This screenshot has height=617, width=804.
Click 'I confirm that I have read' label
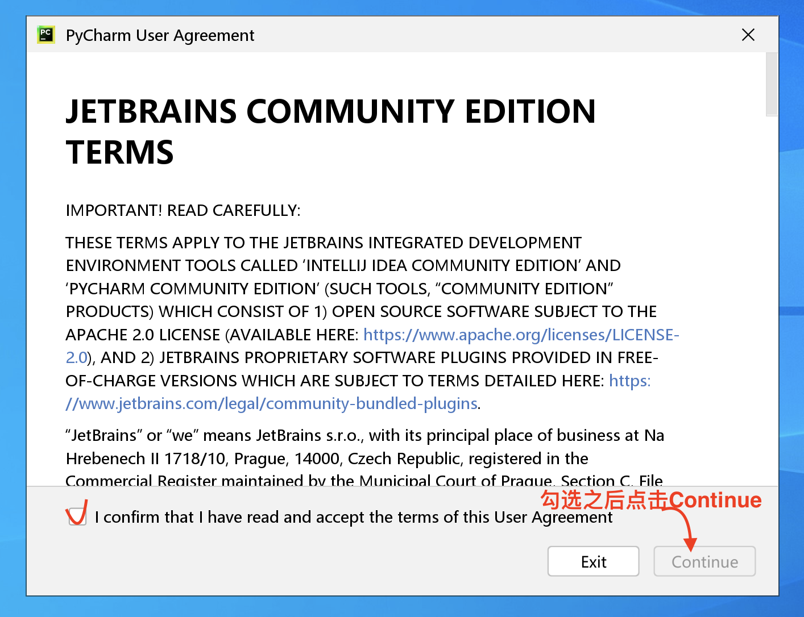353,517
